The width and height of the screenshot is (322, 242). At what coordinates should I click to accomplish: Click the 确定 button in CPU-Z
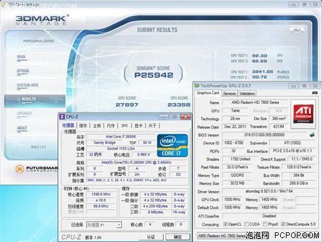pos(177,237)
